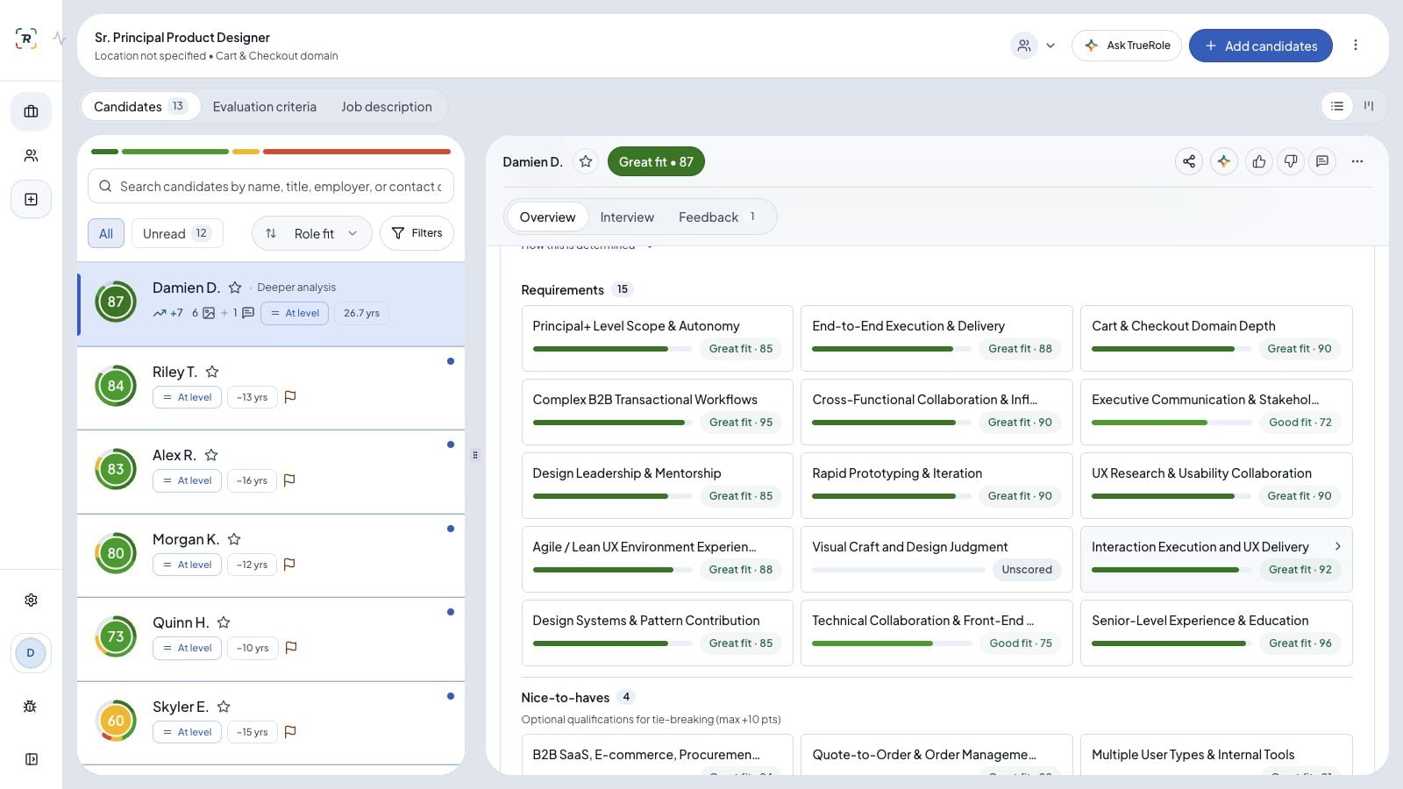The width and height of the screenshot is (1403, 789).
Task: Give thumbs up to Damien D.
Action: 1259,161
